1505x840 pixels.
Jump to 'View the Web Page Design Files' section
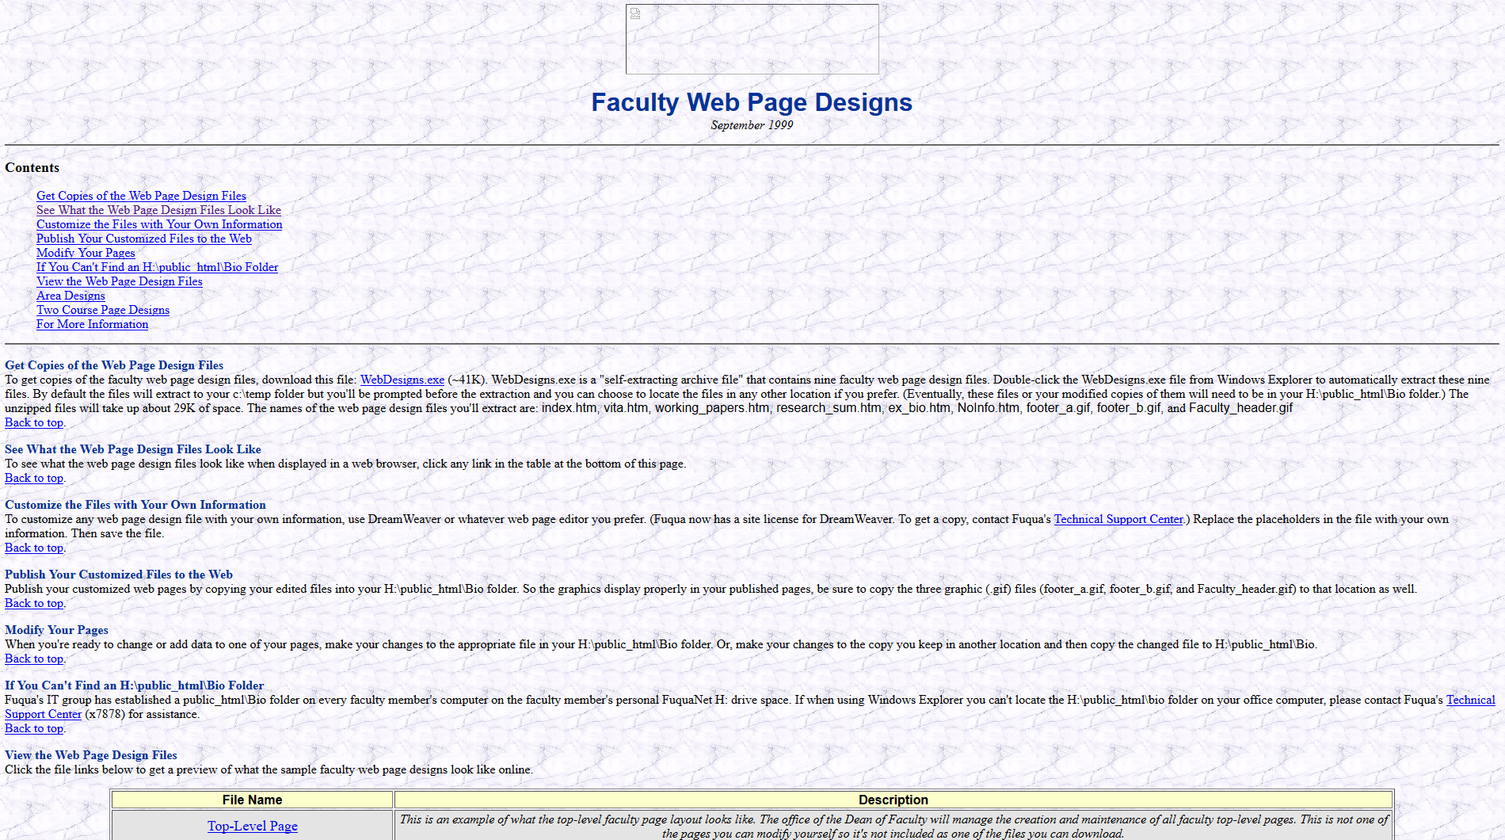coord(119,281)
